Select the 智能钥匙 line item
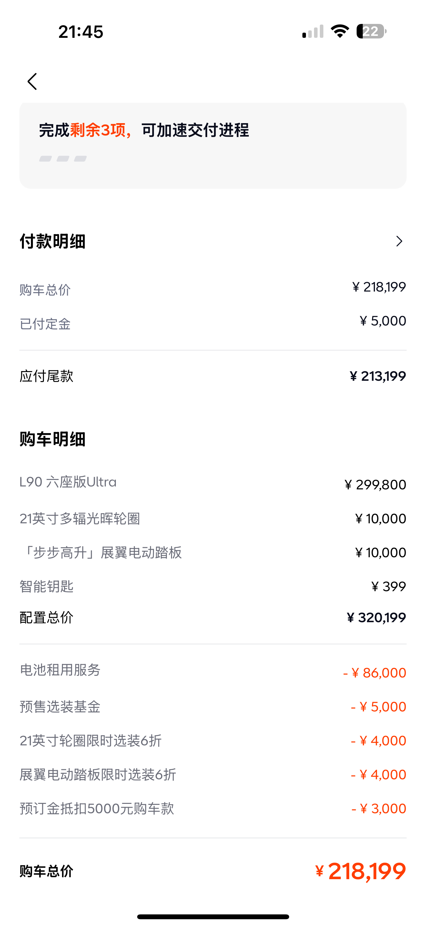This screenshot has width=426, height=927. click(213, 587)
